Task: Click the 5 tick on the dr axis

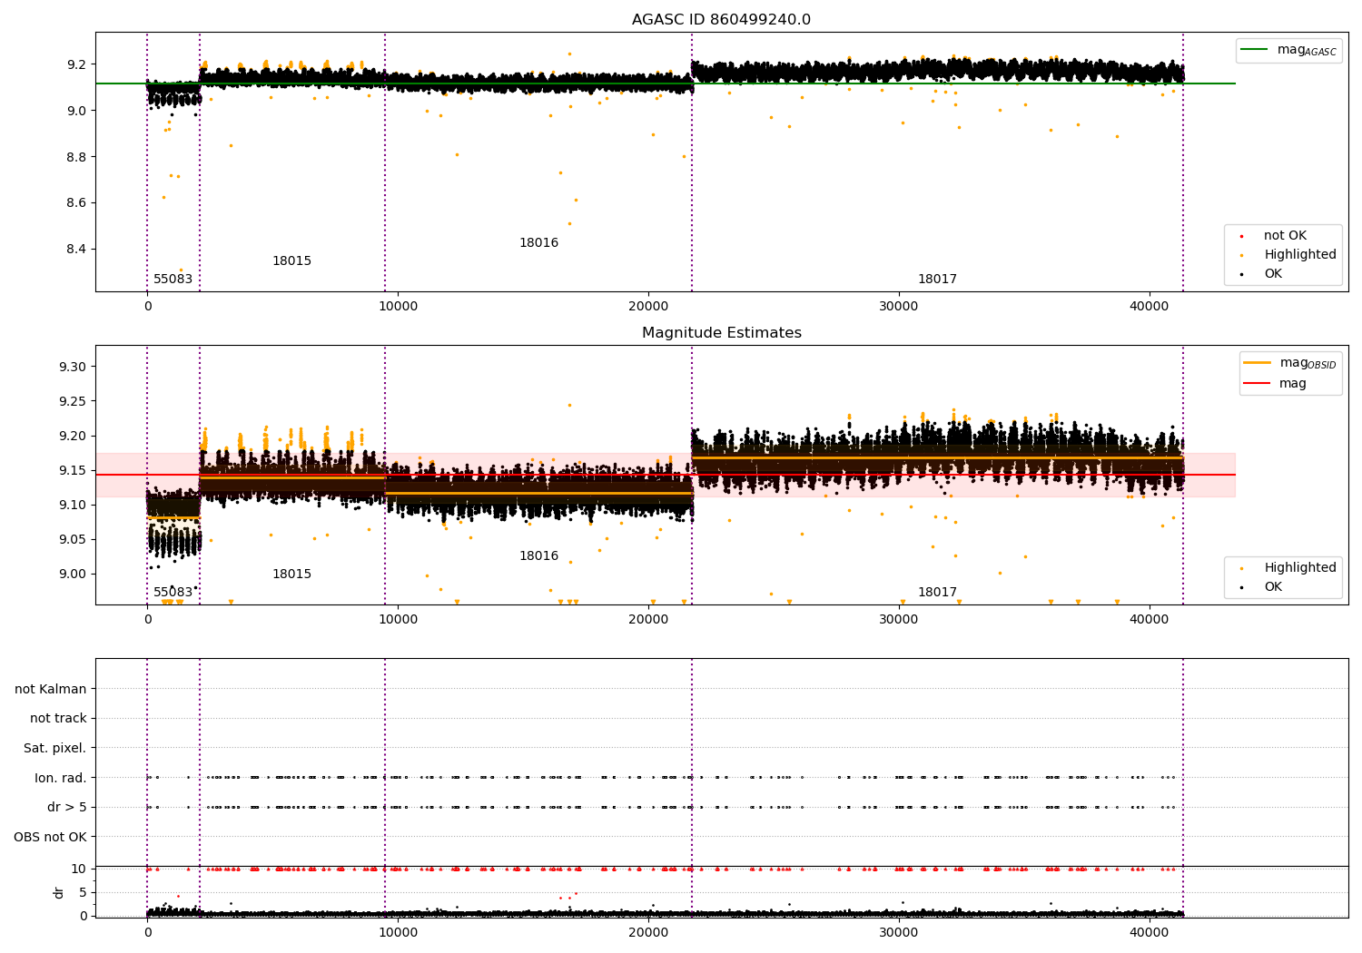Action: [x=83, y=893]
